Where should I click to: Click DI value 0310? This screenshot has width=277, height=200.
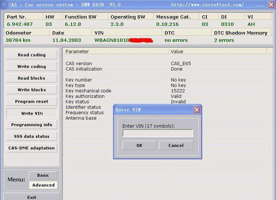click(x=227, y=24)
